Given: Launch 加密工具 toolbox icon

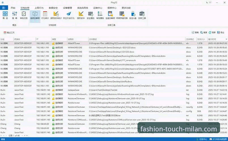Looking at the screenshot, I should pos(142,15).
